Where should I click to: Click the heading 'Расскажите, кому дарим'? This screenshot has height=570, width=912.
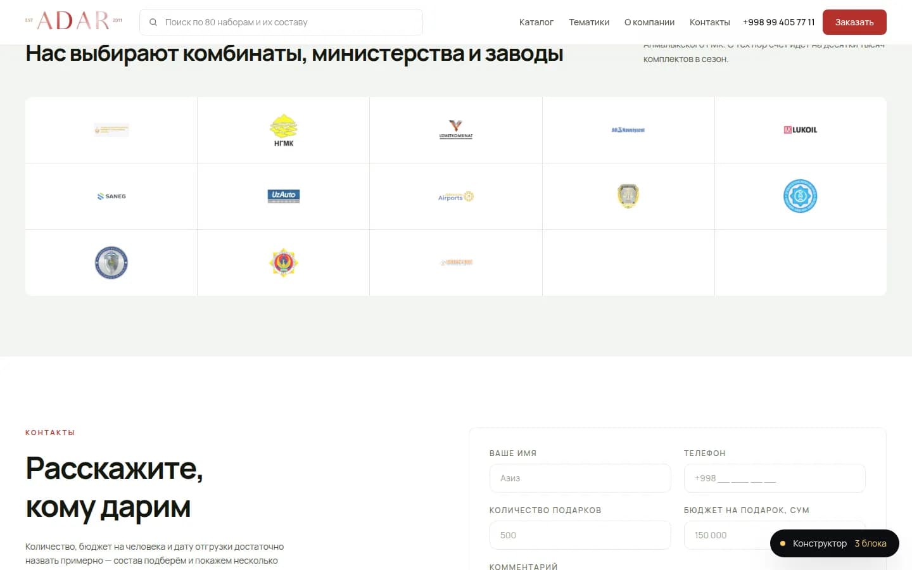click(x=115, y=488)
